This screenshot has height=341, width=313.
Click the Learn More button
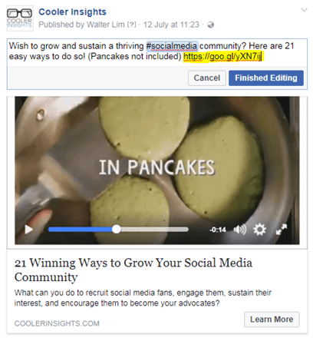(272, 319)
